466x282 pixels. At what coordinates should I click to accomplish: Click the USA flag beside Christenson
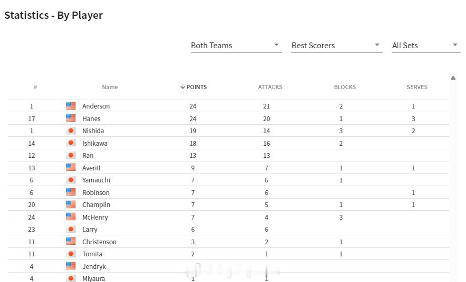pos(71,241)
